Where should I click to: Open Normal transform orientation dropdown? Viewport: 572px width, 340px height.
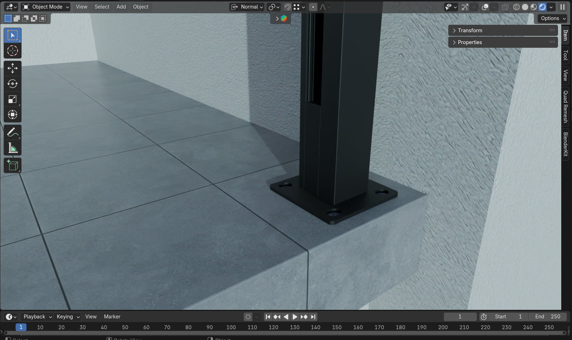coord(247,7)
